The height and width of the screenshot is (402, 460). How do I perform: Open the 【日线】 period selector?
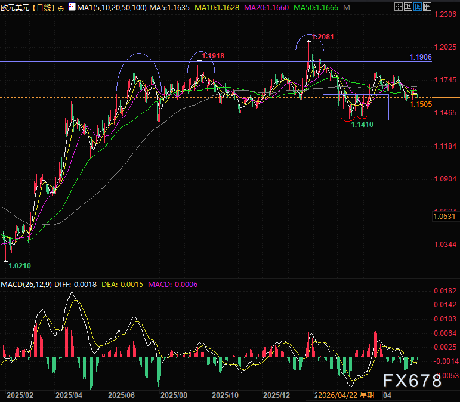coord(44,8)
